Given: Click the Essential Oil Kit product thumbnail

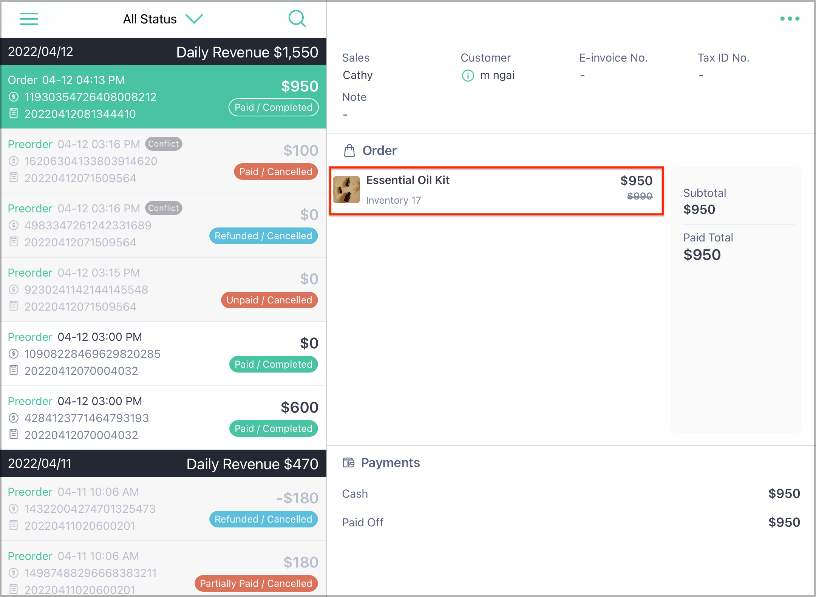Looking at the screenshot, I should (x=346, y=190).
